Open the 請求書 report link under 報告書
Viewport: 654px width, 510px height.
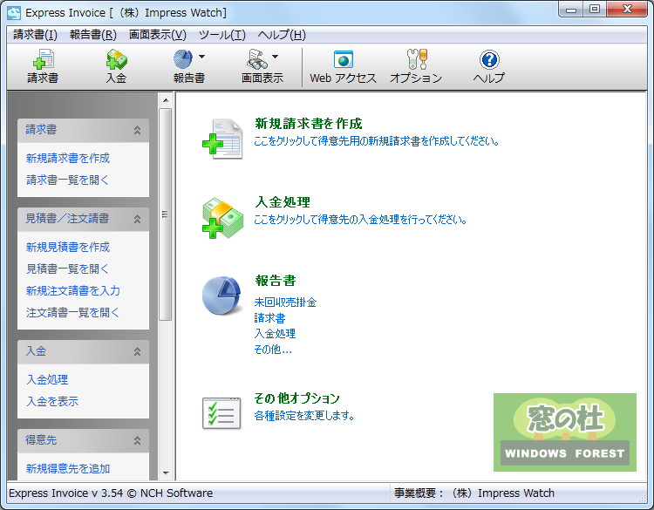(x=269, y=318)
